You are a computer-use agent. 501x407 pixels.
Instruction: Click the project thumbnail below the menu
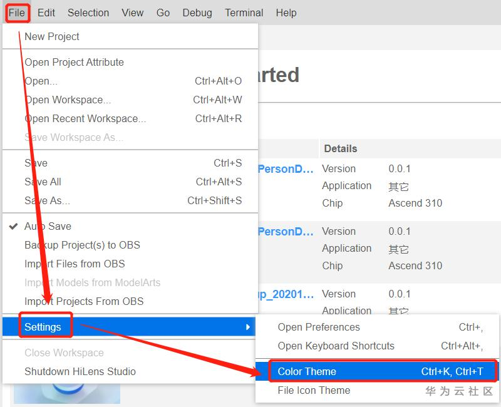pos(67,393)
